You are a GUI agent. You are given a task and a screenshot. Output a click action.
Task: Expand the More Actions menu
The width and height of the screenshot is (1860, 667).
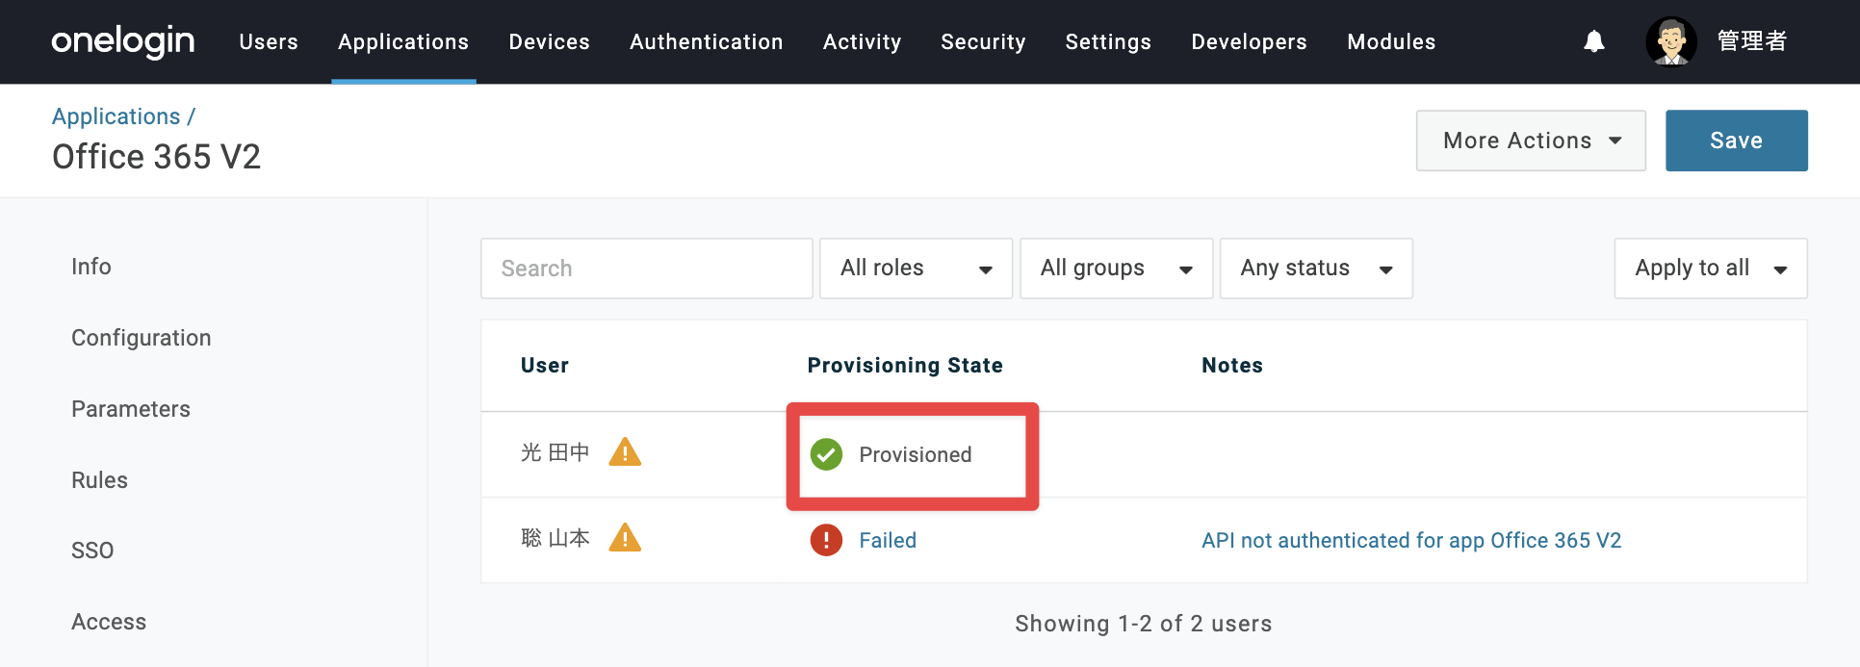click(x=1531, y=141)
